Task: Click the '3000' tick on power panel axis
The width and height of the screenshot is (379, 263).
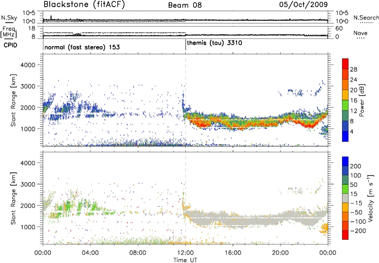Action: click(x=28, y=86)
